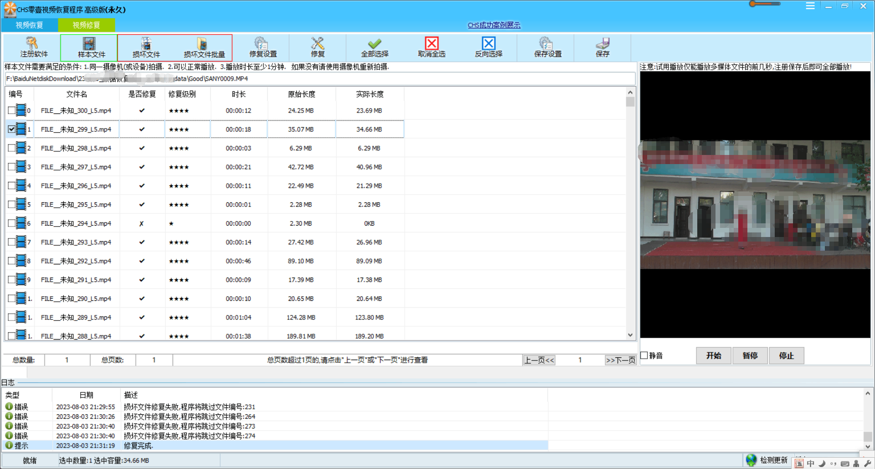Screen dimensions: 875x469
Task: Click the IME 中 language indicator
Action: pos(811,464)
